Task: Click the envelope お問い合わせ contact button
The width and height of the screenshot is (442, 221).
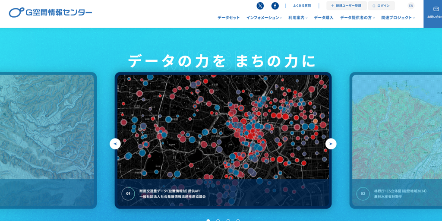Action: [433, 13]
